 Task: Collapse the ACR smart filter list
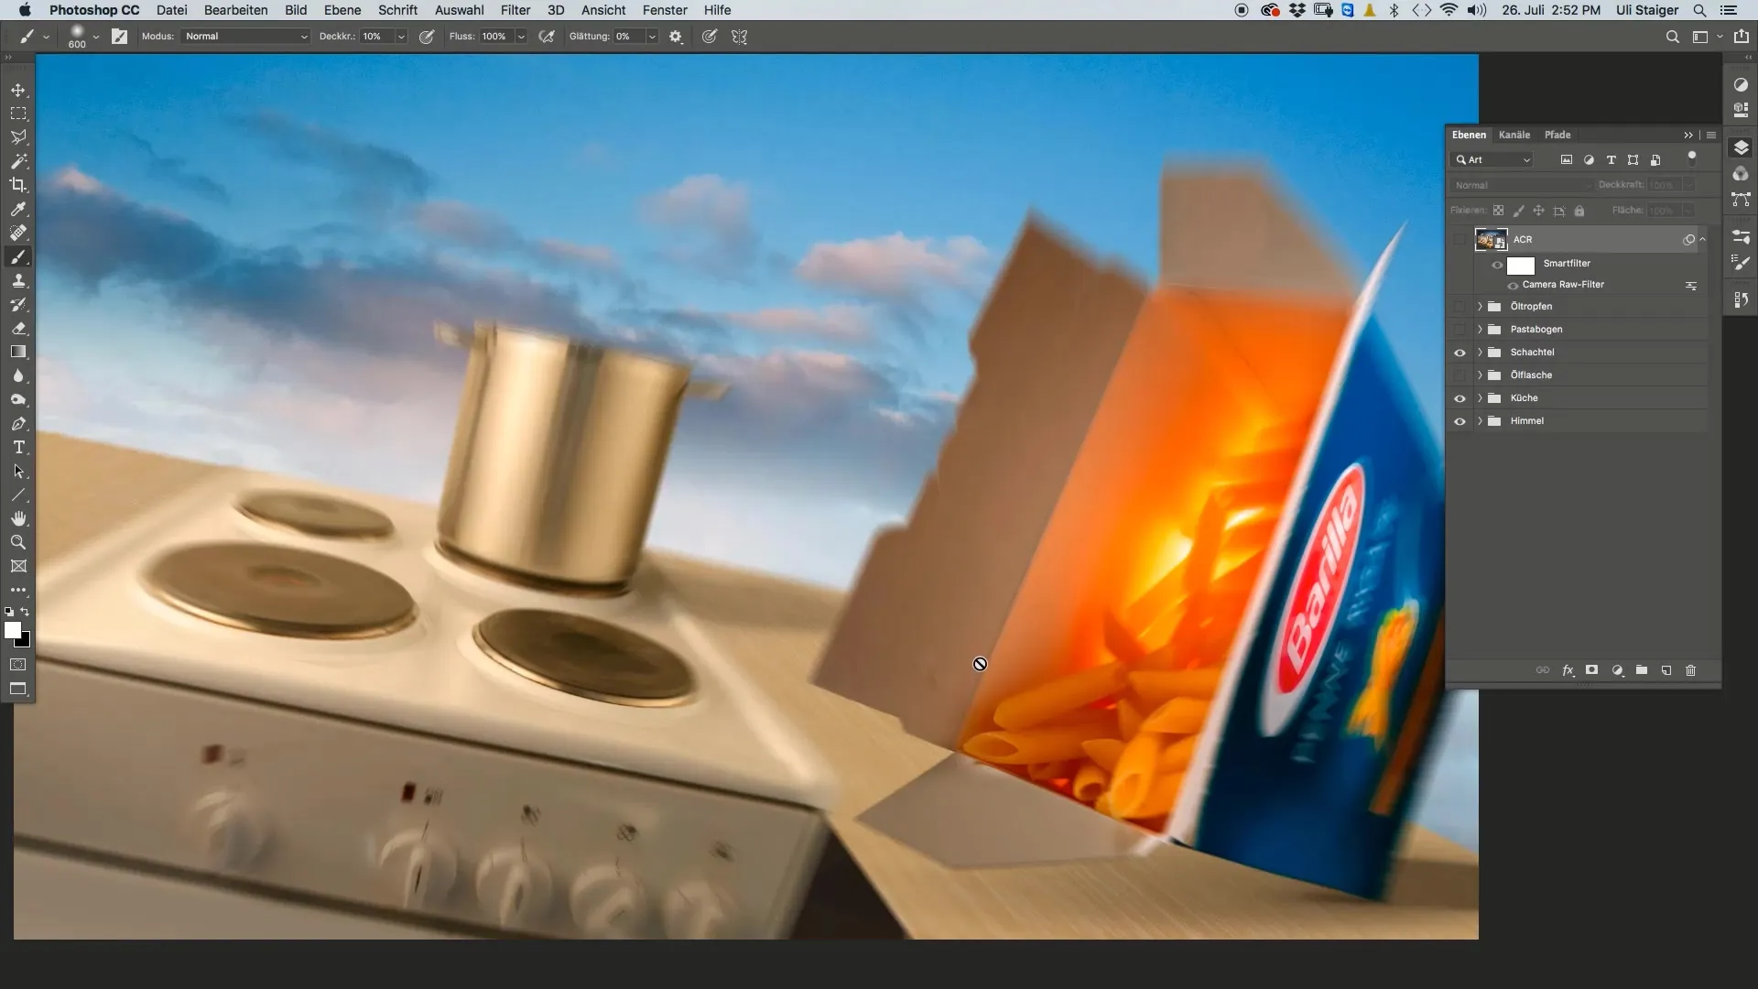pyautogui.click(x=1703, y=239)
